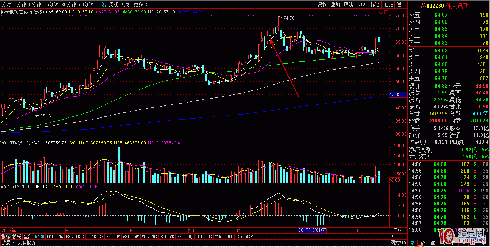This screenshot has height=247, width=490.
Task: Click the 74.76 high price label
Action: (289, 18)
